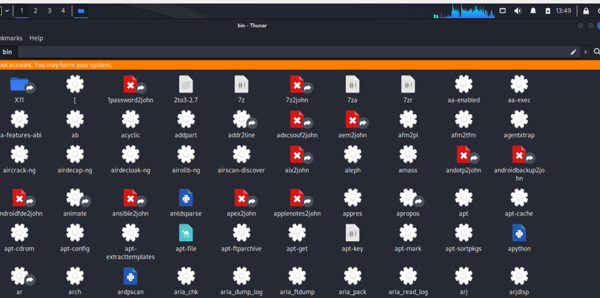
Task: Select the 2to3-2.7 text file icon
Action: point(186,84)
